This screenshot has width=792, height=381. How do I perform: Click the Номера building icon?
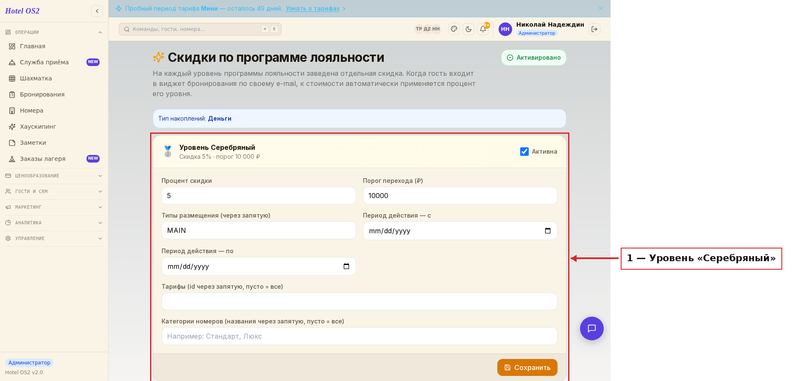(12, 110)
